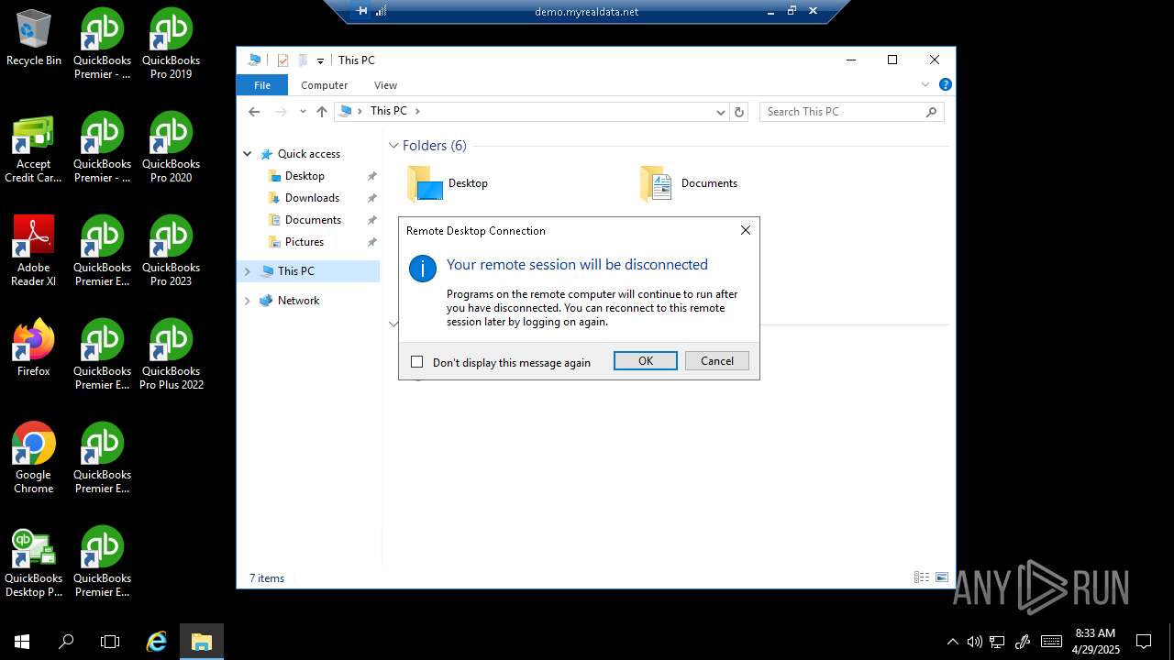The image size is (1174, 660).
Task: Go back in Explorer navigation
Action: [x=254, y=112]
